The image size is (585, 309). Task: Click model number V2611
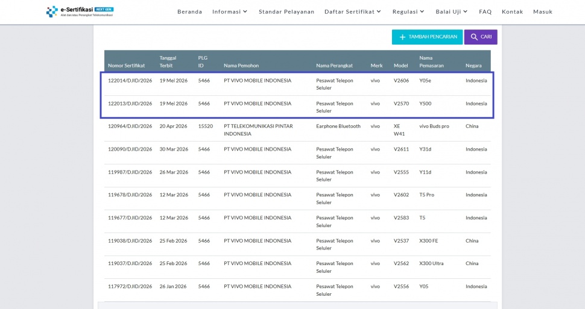[x=401, y=149]
